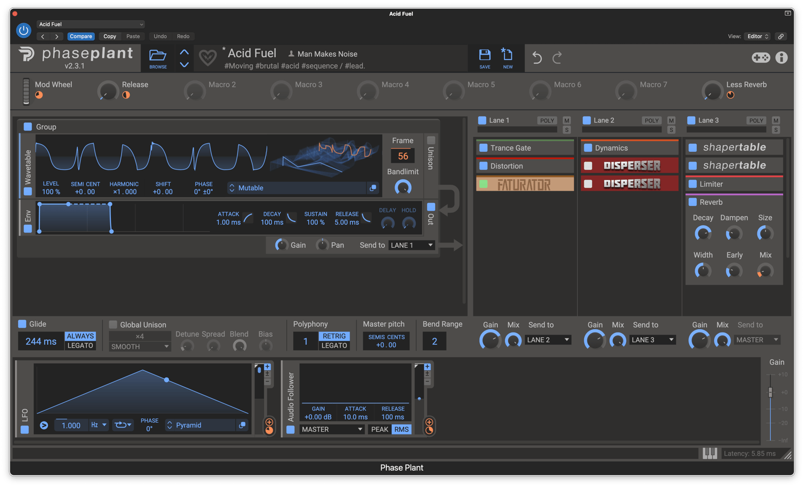Toggle the Distortion effect on/off
Viewport: 804px width, 487px height.
[x=483, y=166]
